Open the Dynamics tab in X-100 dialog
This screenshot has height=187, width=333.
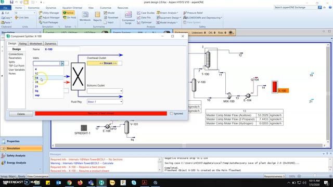pyautogui.click(x=50, y=44)
